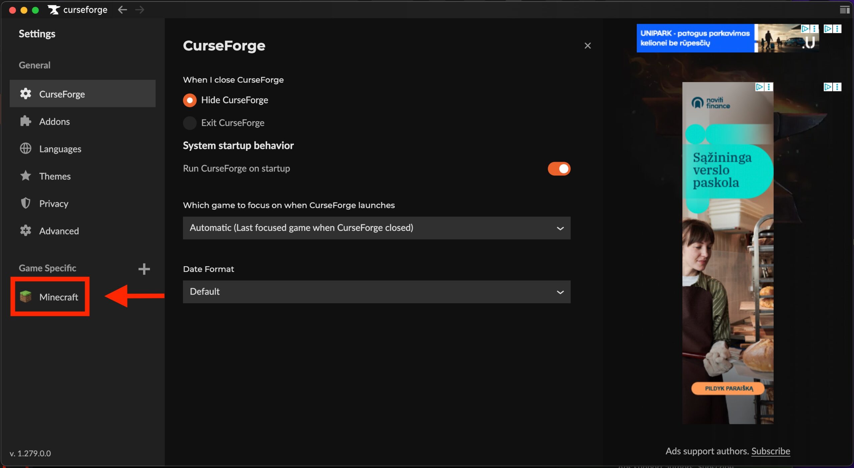Open the Addons settings section
Image resolution: width=854 pixels, height=468 pixels.
click(x=82, y=121)
